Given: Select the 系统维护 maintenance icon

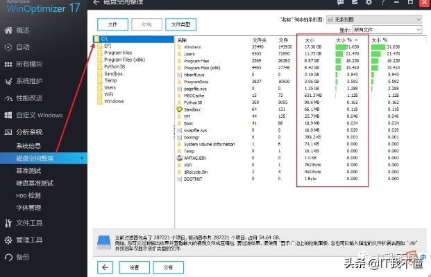Looking at the screenshot, I should tap(8, 81).
